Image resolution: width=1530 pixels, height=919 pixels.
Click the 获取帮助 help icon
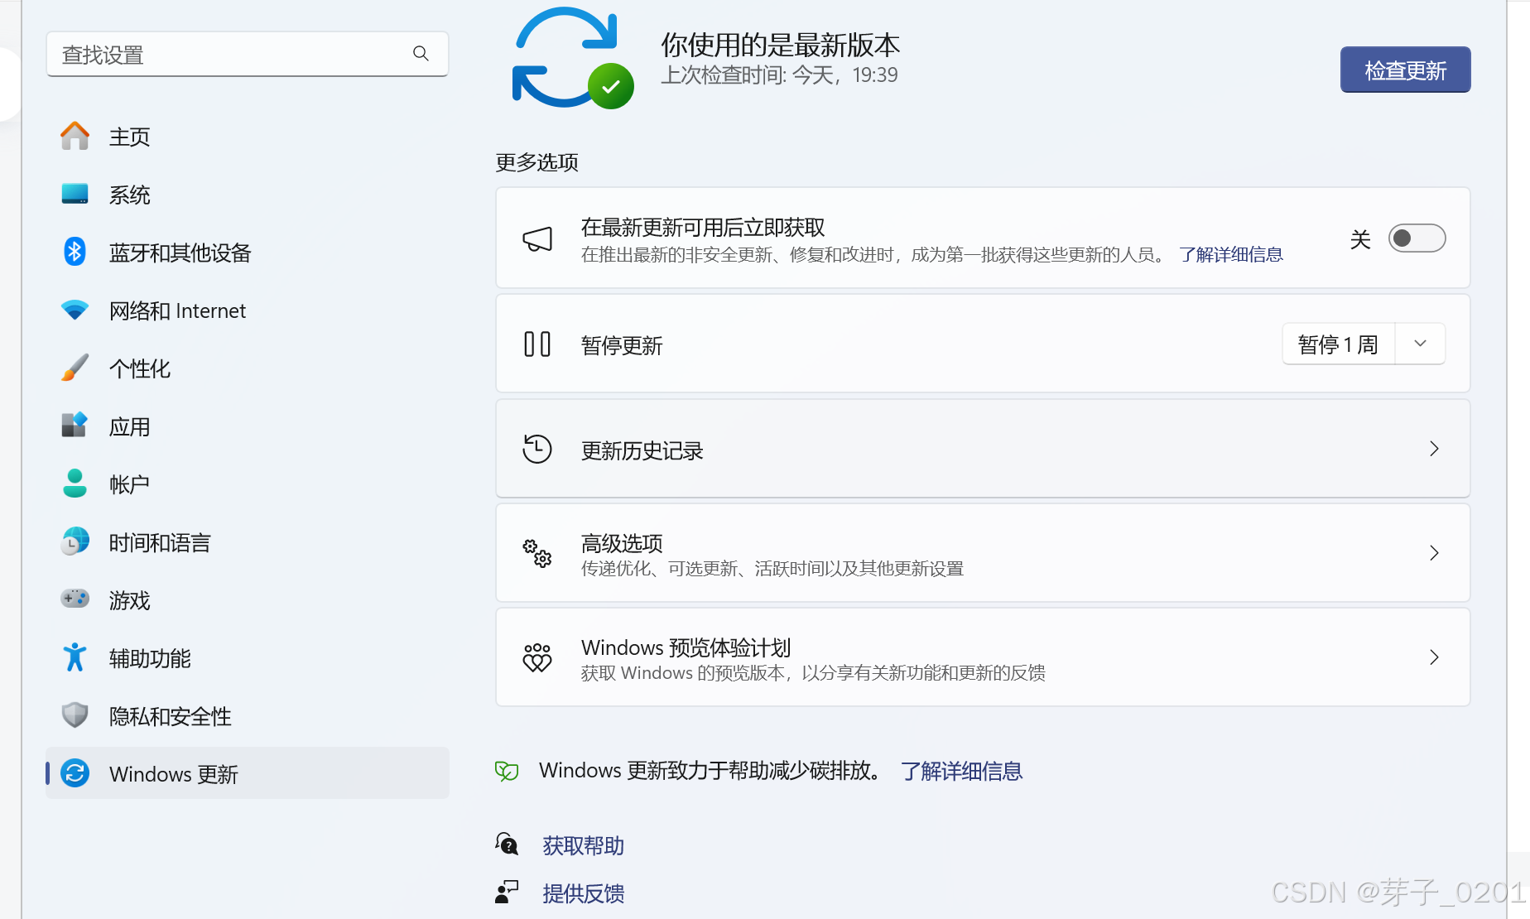(507, 844)
